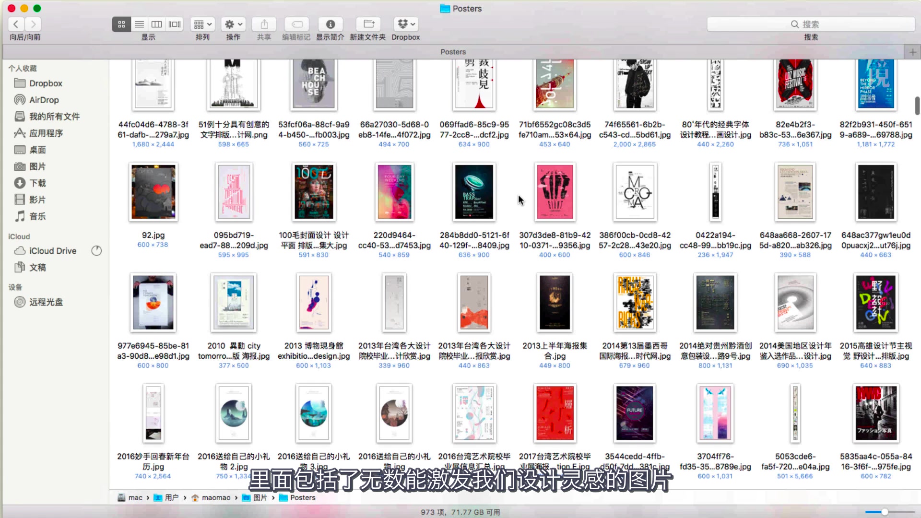The height and width of the screenshot is (518, 921).
Task: Select the 53fcf06a Beach House thumbnail
Action: pyautogui.click(x=314, y=85)
